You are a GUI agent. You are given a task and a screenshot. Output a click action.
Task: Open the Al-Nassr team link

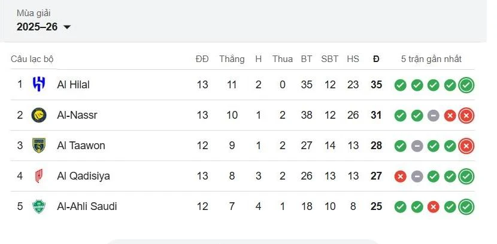pyautogui.click(x=77, y=115)
